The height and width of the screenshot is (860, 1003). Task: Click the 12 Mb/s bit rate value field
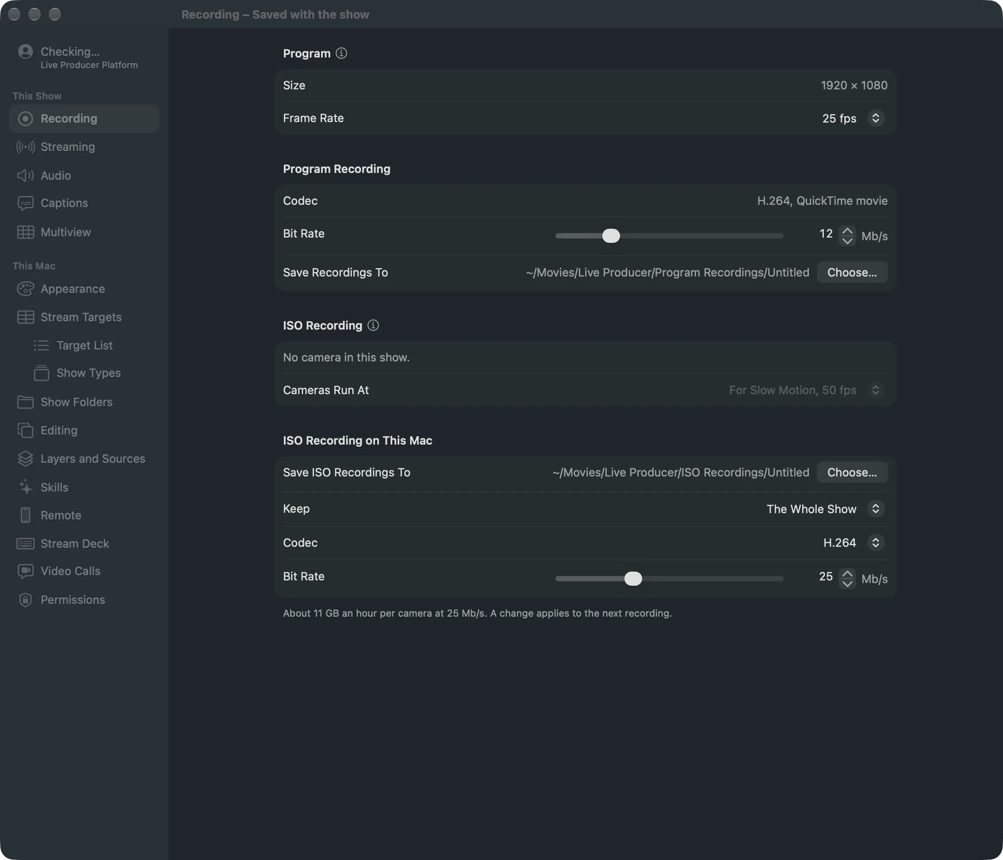tap(826, 234)
